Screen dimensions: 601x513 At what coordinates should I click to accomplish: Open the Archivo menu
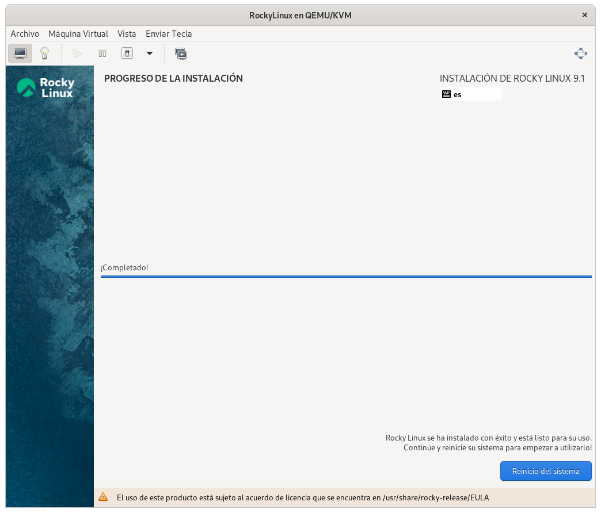[25, 34]
